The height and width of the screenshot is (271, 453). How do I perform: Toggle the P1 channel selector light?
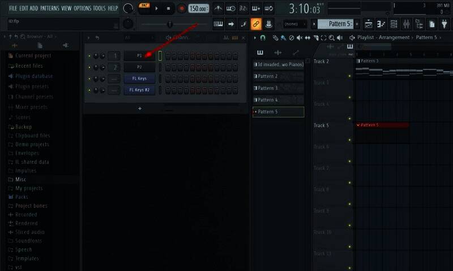(x=160, y=56)
